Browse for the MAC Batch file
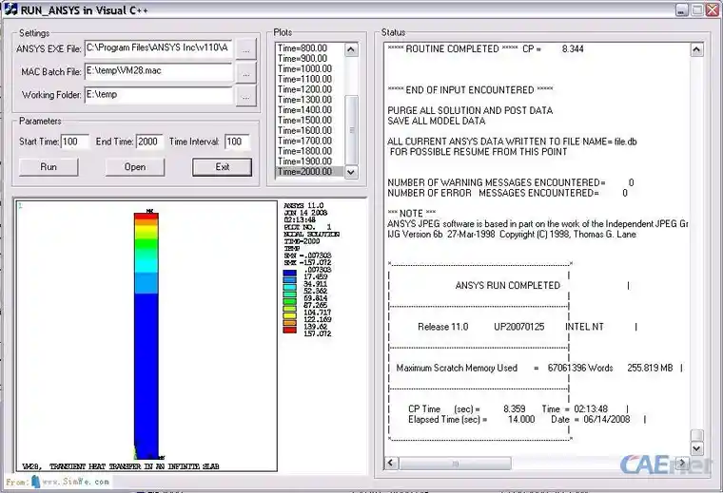The image size is (723, 493). click(x=245, y=72)
